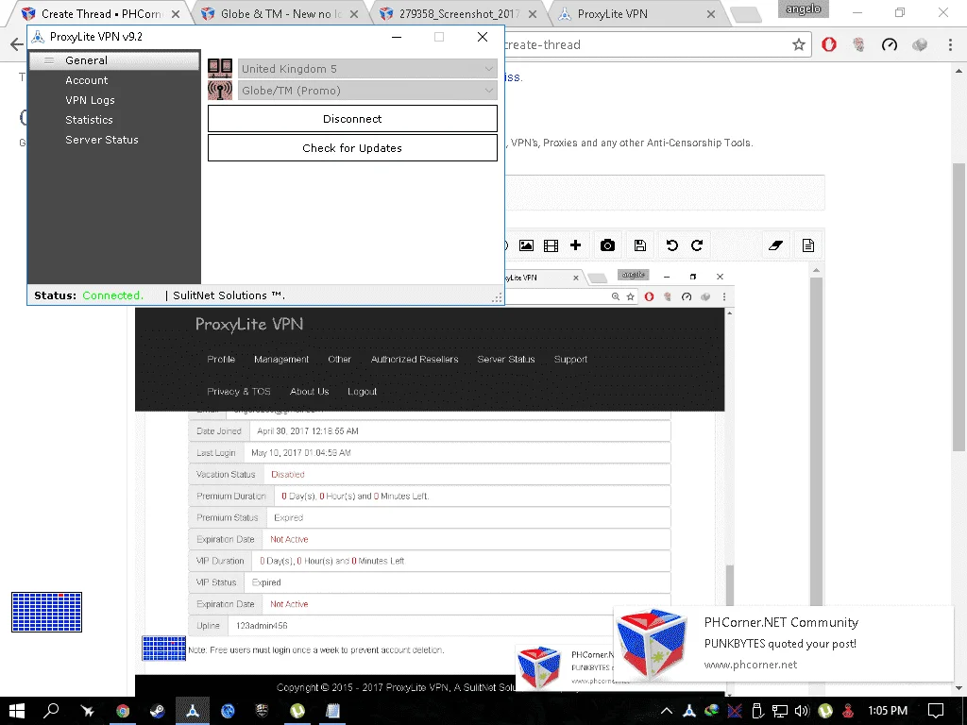This screenshot has height=725, width=967.
Task: Switch to Globe & TM browser tab
Action: click(280, 13)
